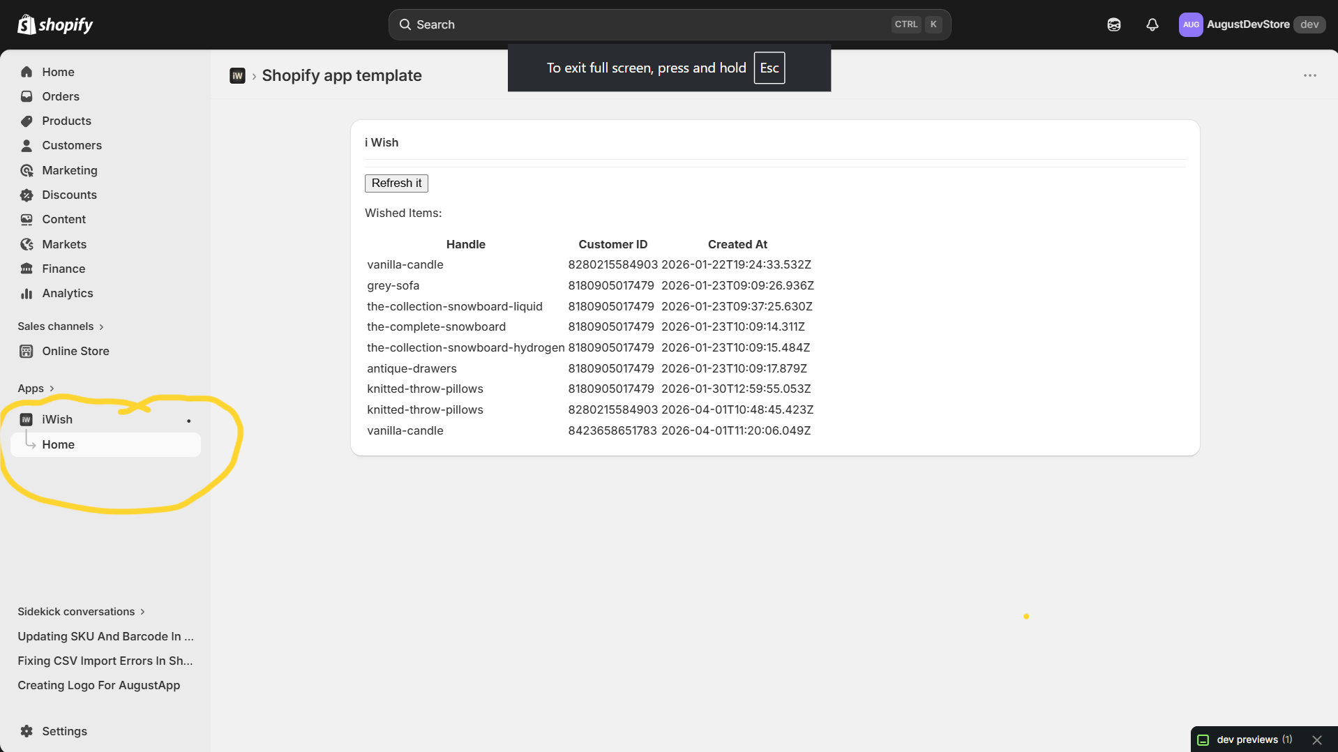Image resolution: width=1338 pixels, height=752 pixels.
Task: Expand the Apps section
Action: click(36, 389)
